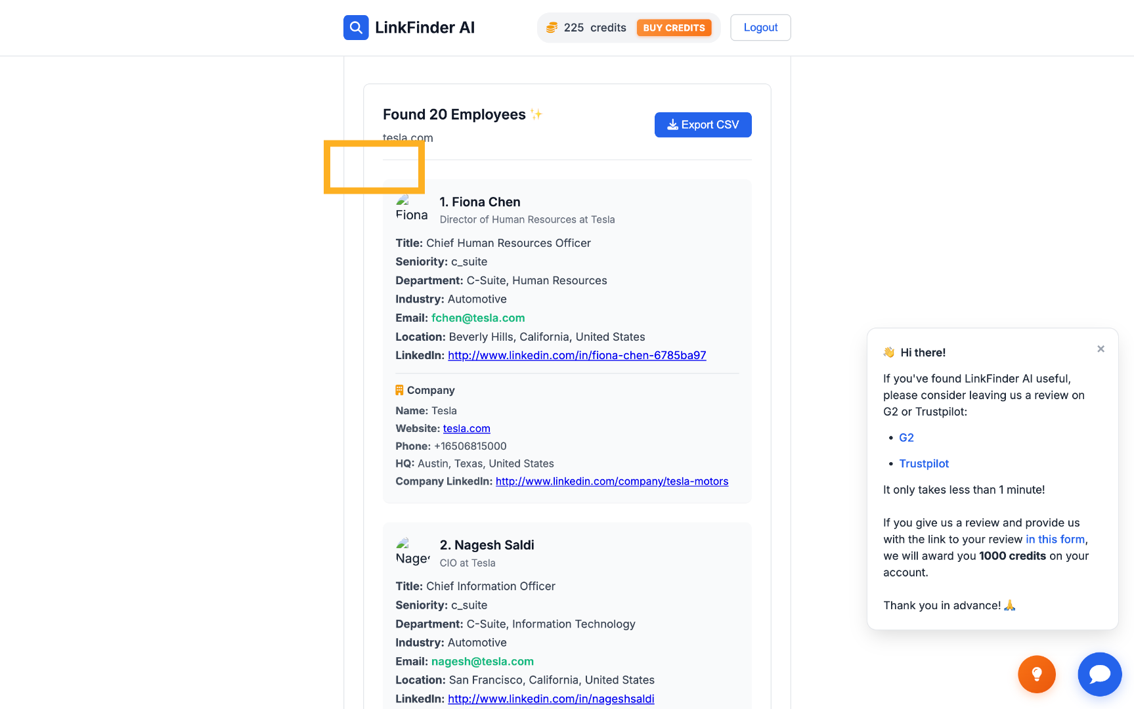
Task: Click 'San Francisco, California, United States' location
Action: click(x=552, y=680)
